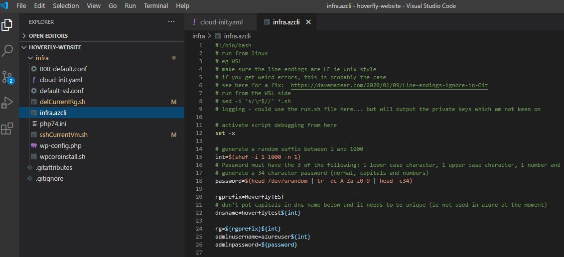Click the 'adminusername=azureuser${int}' line
Image resolution: width=564 pixels, height=257 pixels.
263,237
